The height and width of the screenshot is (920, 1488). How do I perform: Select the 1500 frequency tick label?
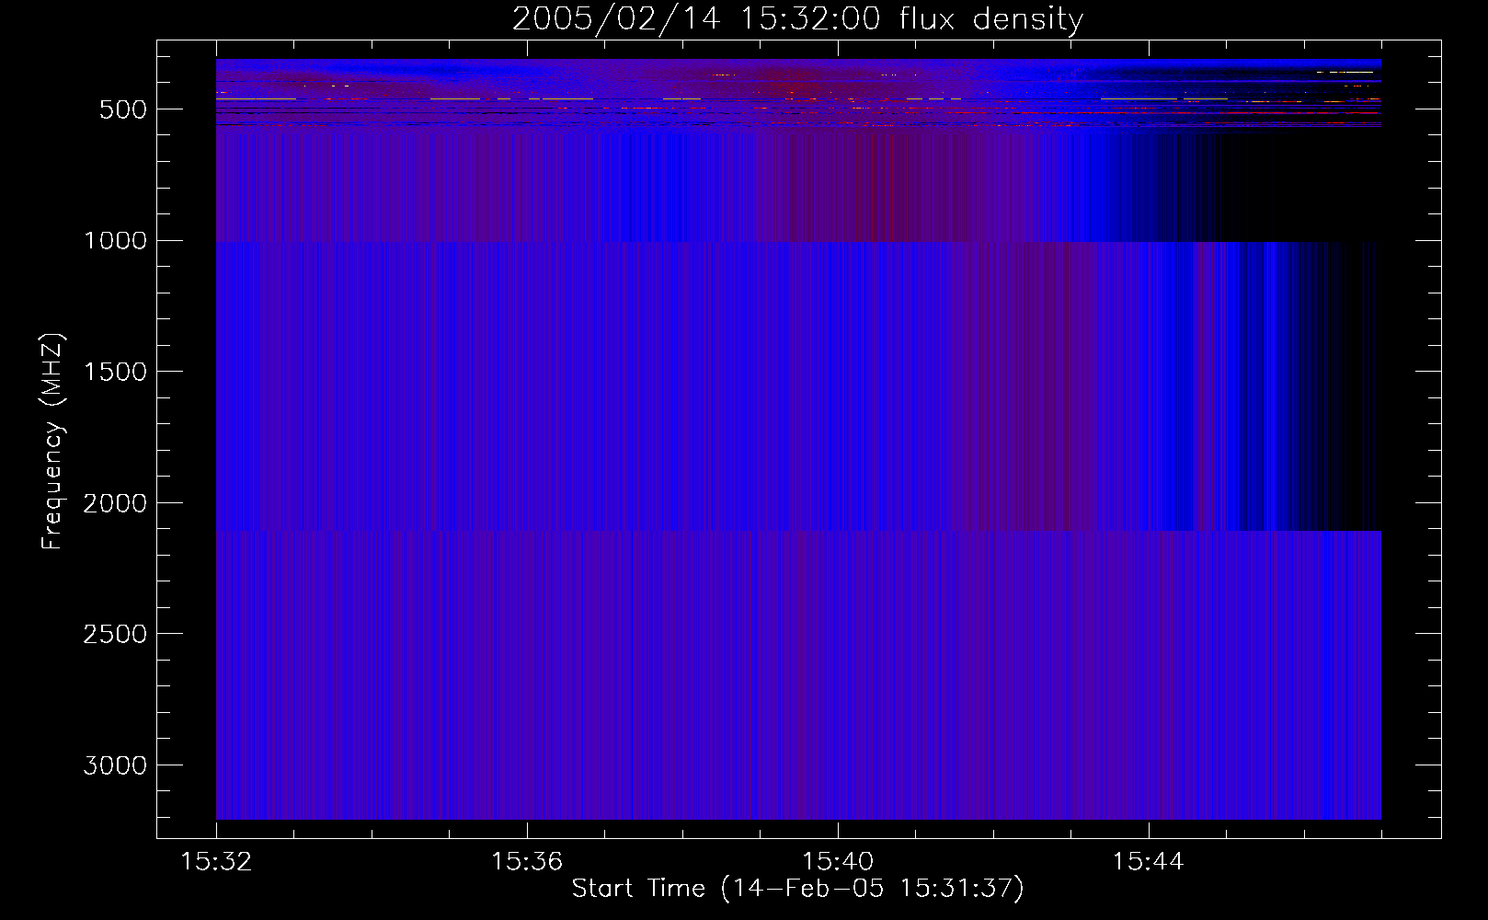point(115,372)
